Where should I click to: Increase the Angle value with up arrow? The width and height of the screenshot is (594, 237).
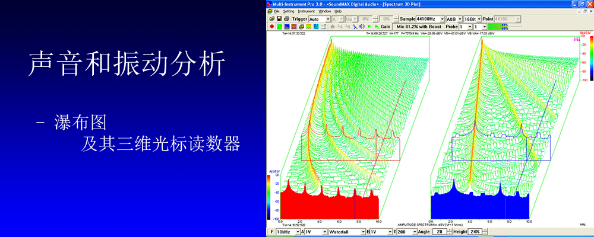point(450,230)
